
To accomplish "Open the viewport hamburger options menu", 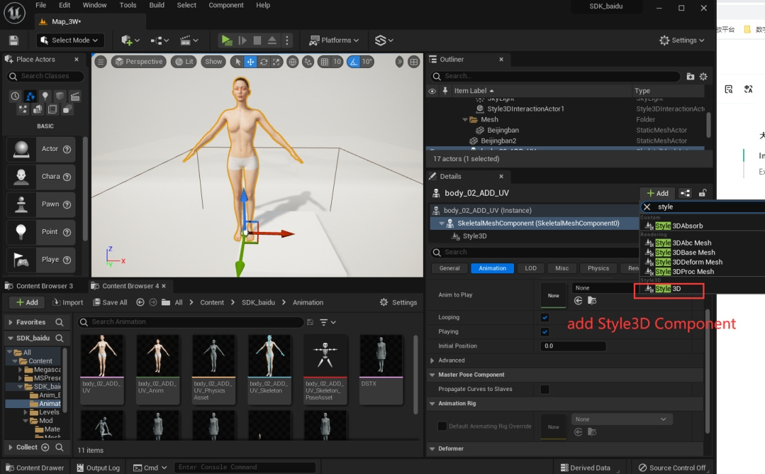I will [x=101, y=61].
